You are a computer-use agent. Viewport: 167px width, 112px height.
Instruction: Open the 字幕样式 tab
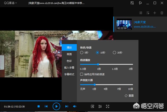tap(69, 74)
